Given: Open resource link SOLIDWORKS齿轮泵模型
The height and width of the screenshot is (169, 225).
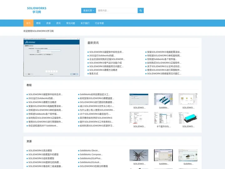Looking at the screenshot, I should (x=41, y=158).
